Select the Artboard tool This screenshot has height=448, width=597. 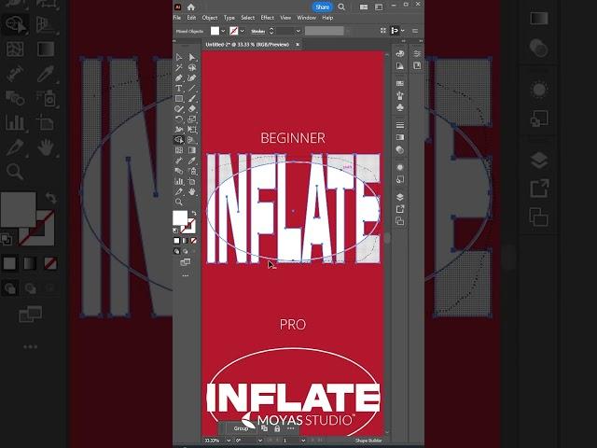[192, 181]
